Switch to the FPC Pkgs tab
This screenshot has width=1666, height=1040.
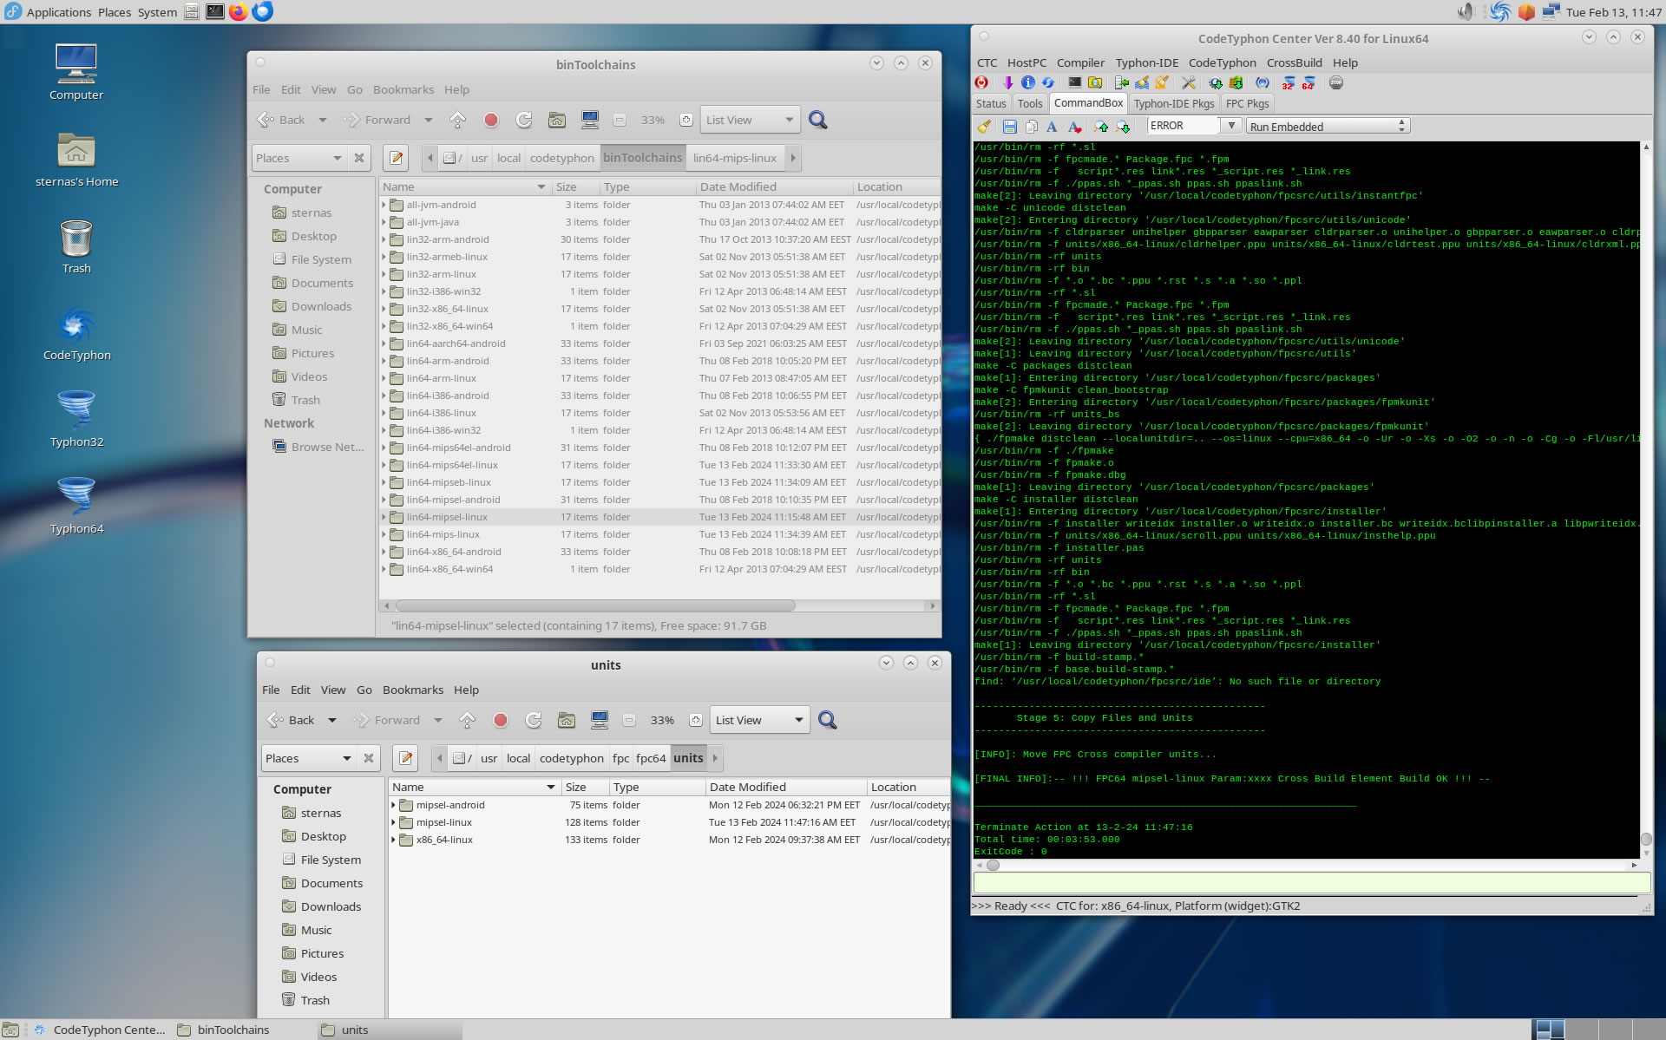[x=1247, y=103]
